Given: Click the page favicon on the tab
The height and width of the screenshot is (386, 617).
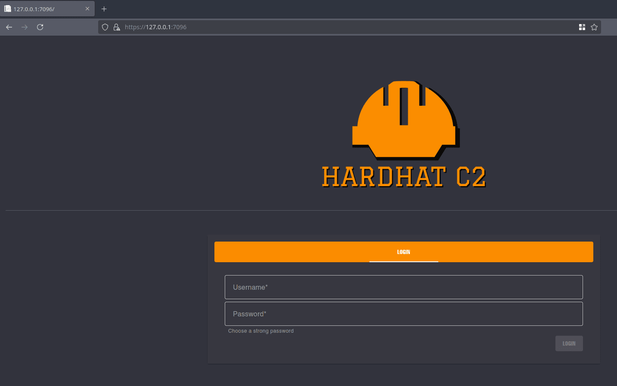Looking at the screenshot, I should pyautogui.click(x=8, y=9).
